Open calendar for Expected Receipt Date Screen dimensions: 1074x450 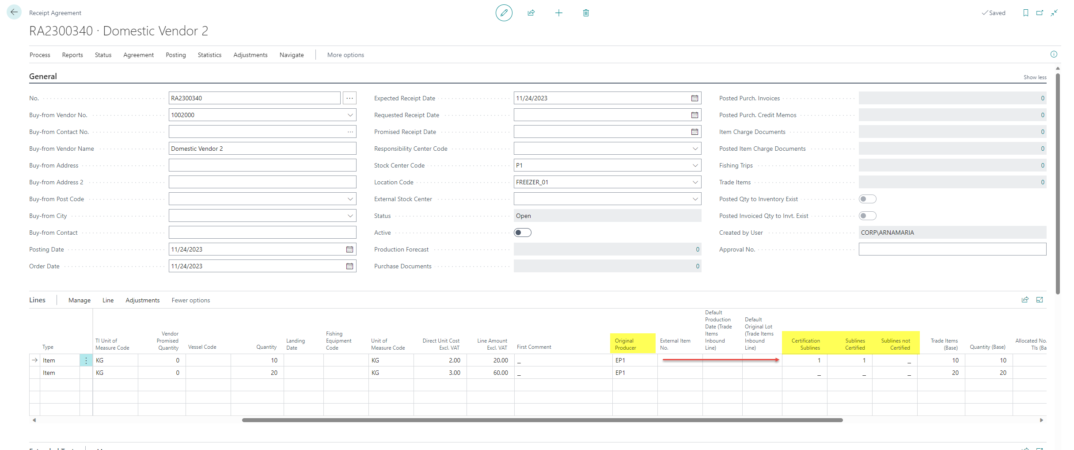(694, 98)
